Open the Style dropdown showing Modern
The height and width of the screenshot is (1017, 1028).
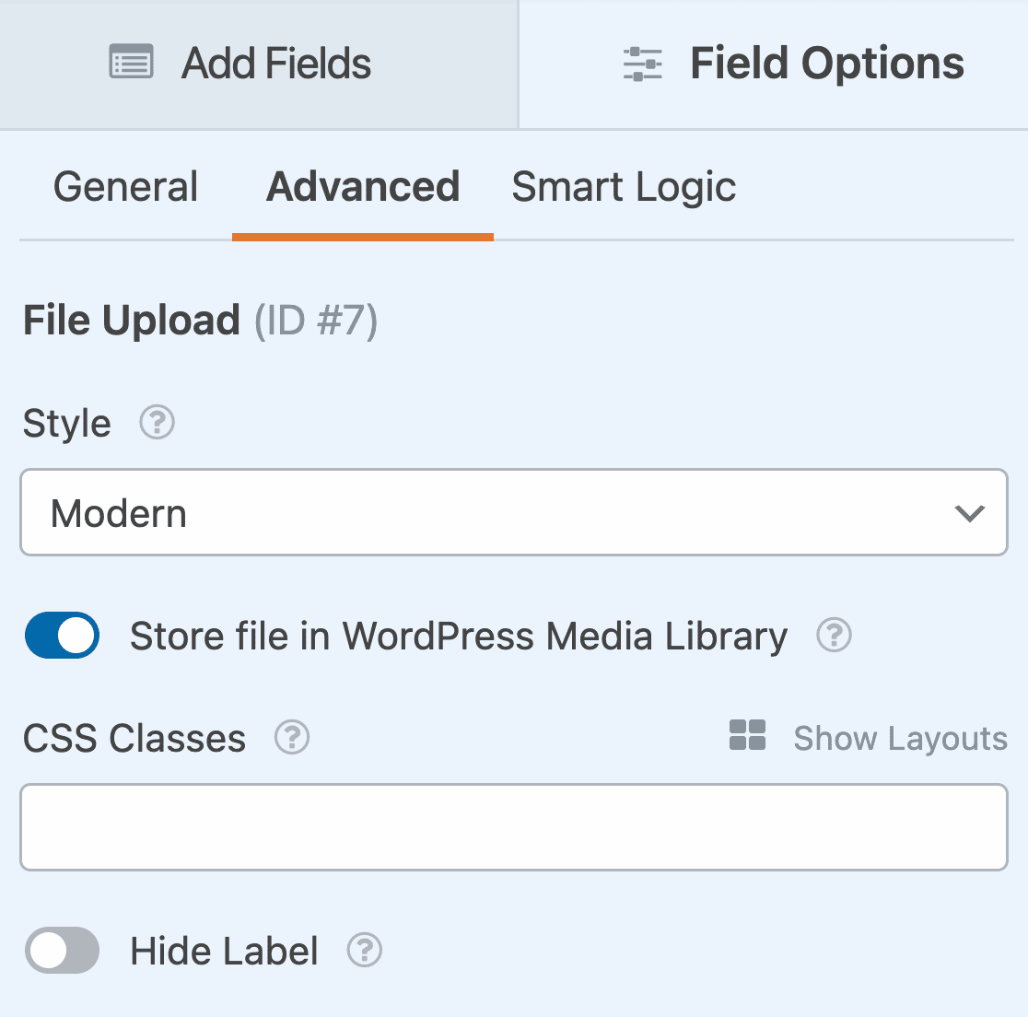click(x=514, y=512)
